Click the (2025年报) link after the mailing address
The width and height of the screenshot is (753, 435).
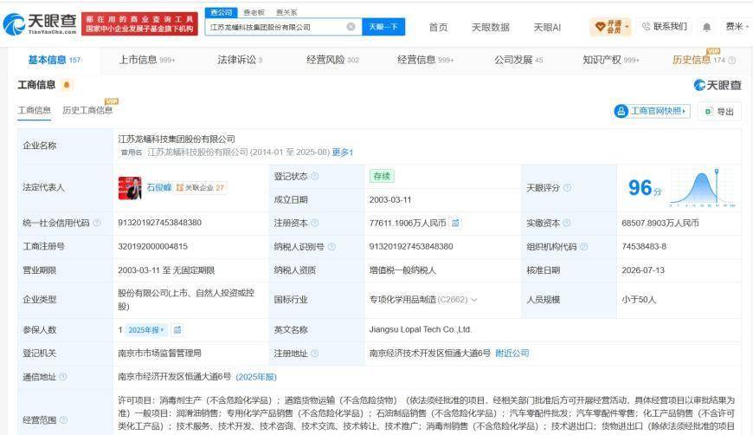(x=256, y=377)
